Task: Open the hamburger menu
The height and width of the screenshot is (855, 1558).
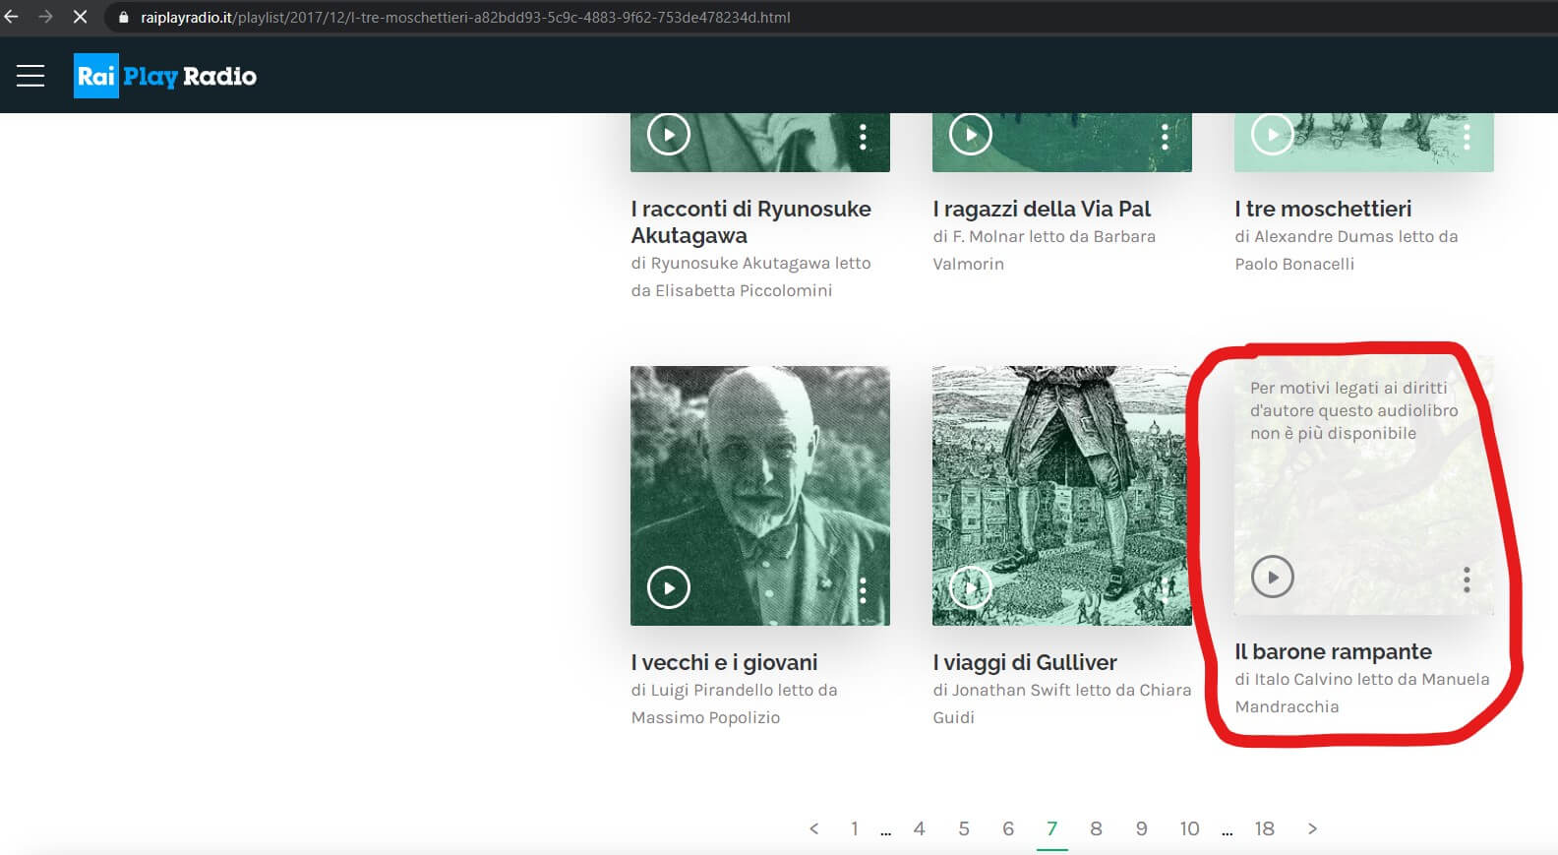Action: (x=30, y=76)
